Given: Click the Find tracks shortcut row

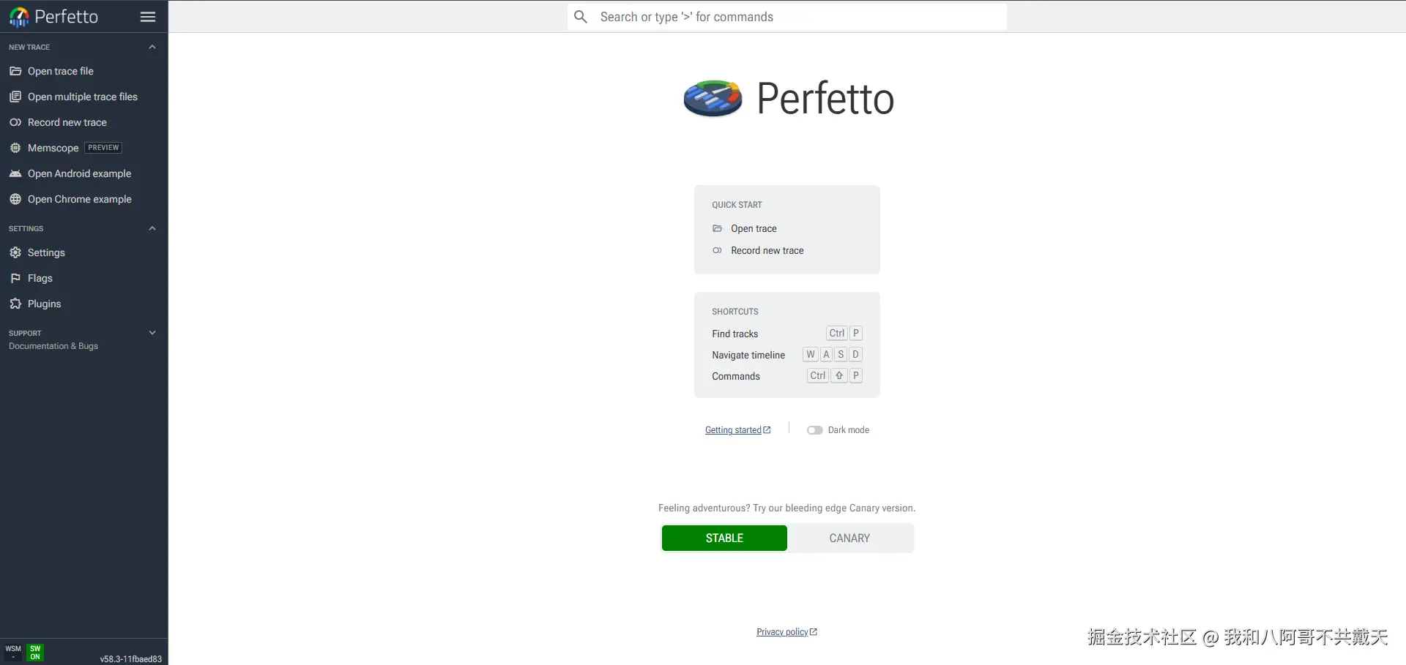Looking at the screenshot, I should tap(787, 334).
